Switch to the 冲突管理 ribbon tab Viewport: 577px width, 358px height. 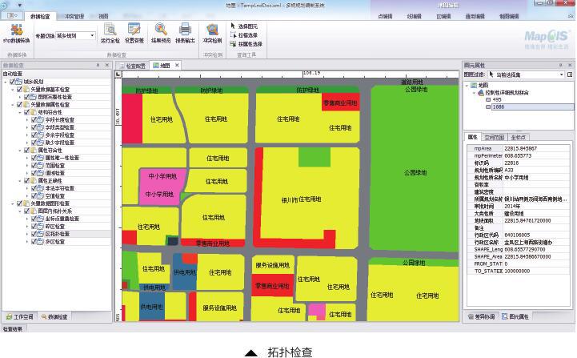(x=74, y=16)
